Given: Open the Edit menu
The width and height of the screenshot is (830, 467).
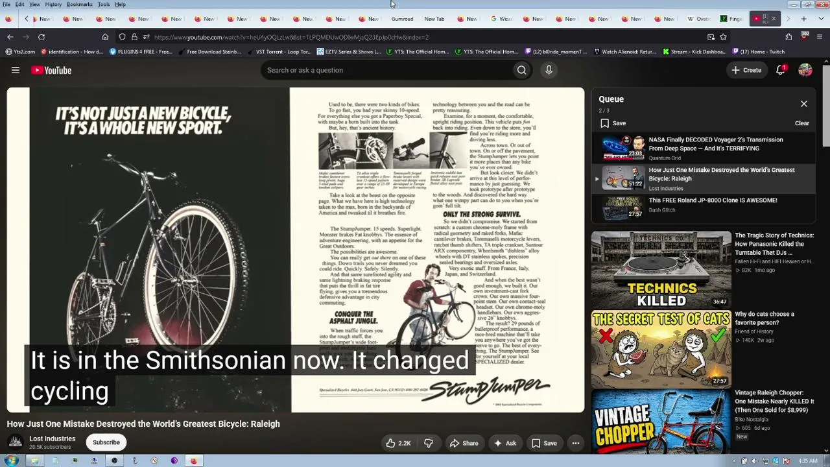Looking at the screenshot, I should [20, 5].
